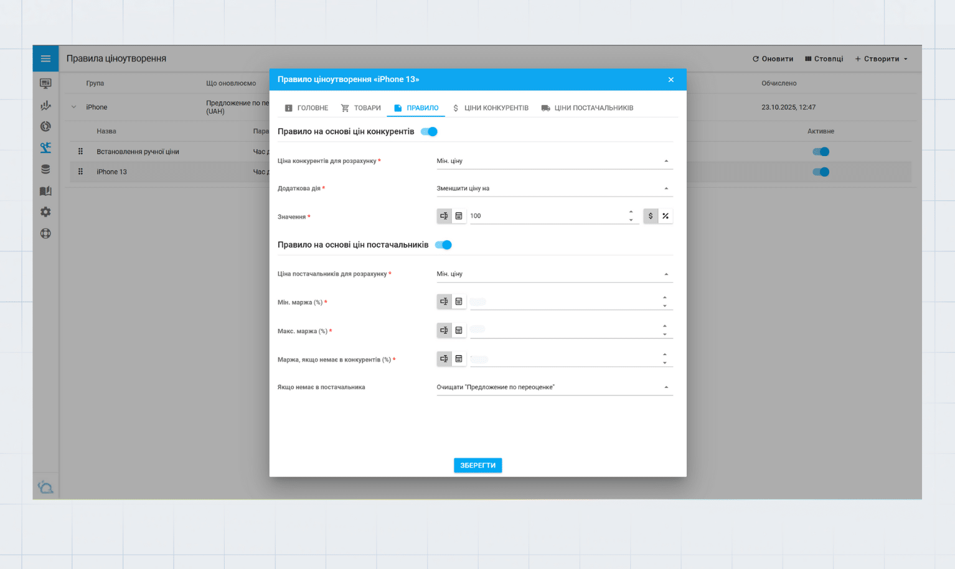Viewport: 955px width, 569px height.
Task: Click the Оновити refresh button
Action: [773, 59]
